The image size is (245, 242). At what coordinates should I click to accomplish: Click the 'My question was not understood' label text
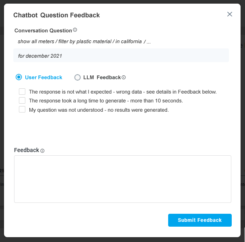click(x=99, y=110)
